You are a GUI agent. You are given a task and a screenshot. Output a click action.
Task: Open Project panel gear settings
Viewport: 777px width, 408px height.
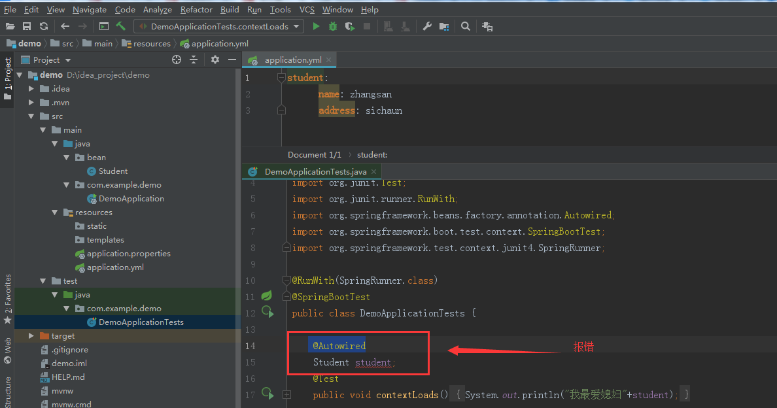[215, 60]
